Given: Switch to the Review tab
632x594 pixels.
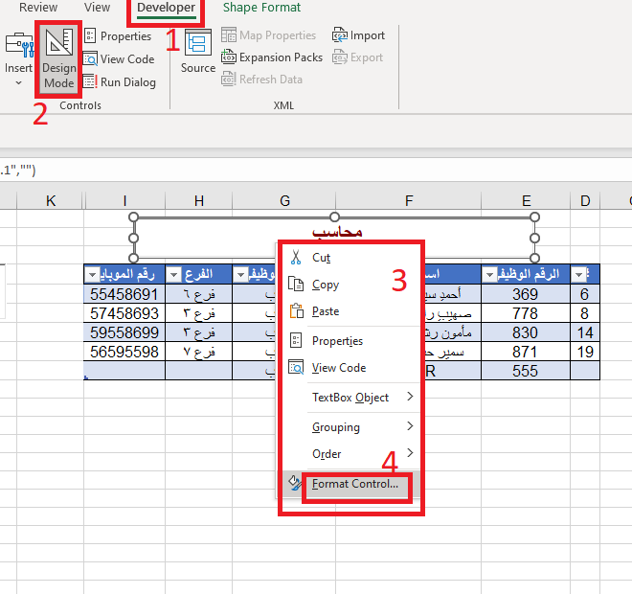Looking at the screenshot, I should tap(38, 8).
